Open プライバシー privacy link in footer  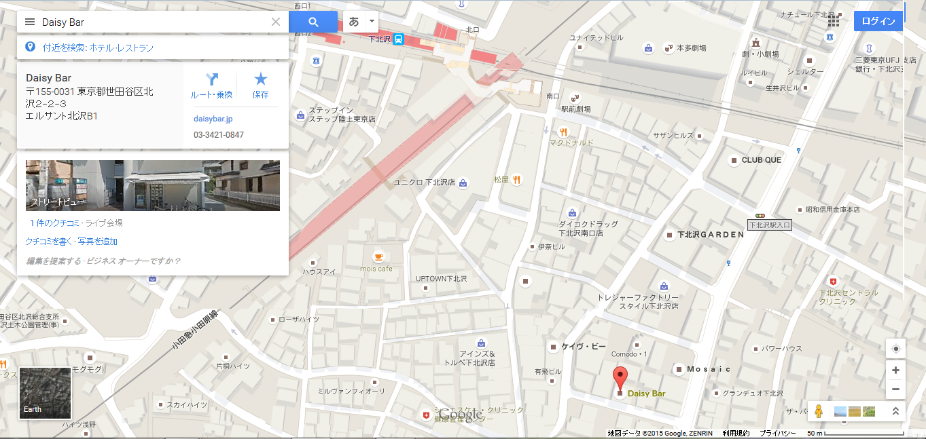(777, 433)
